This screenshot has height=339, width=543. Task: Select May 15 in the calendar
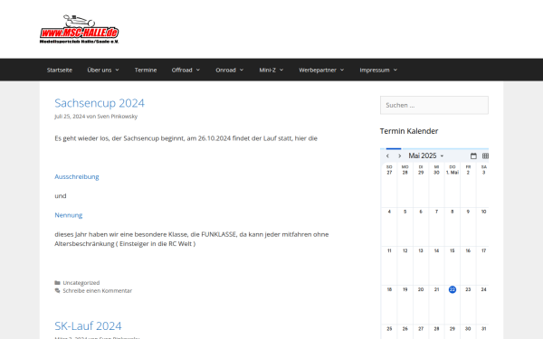point(452,250)
